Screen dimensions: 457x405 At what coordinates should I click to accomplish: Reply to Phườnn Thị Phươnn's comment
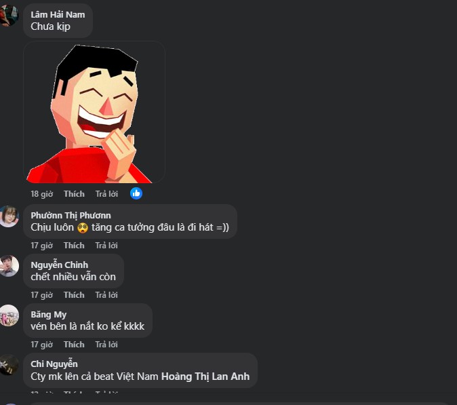click(106, 246)
